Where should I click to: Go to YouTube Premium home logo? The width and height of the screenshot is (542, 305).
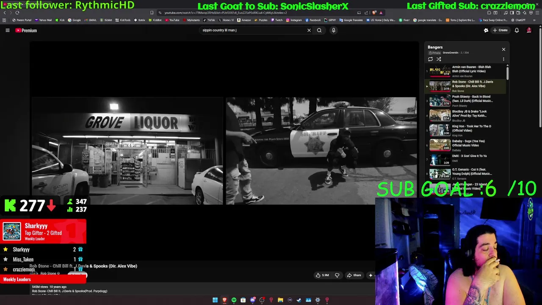[x=26, y=30]
